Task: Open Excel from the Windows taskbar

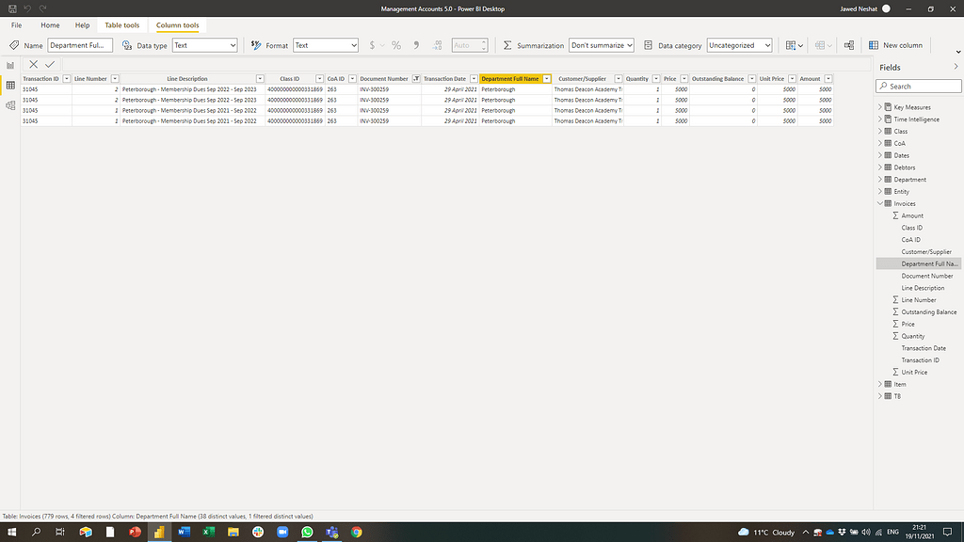Action: 206,532
